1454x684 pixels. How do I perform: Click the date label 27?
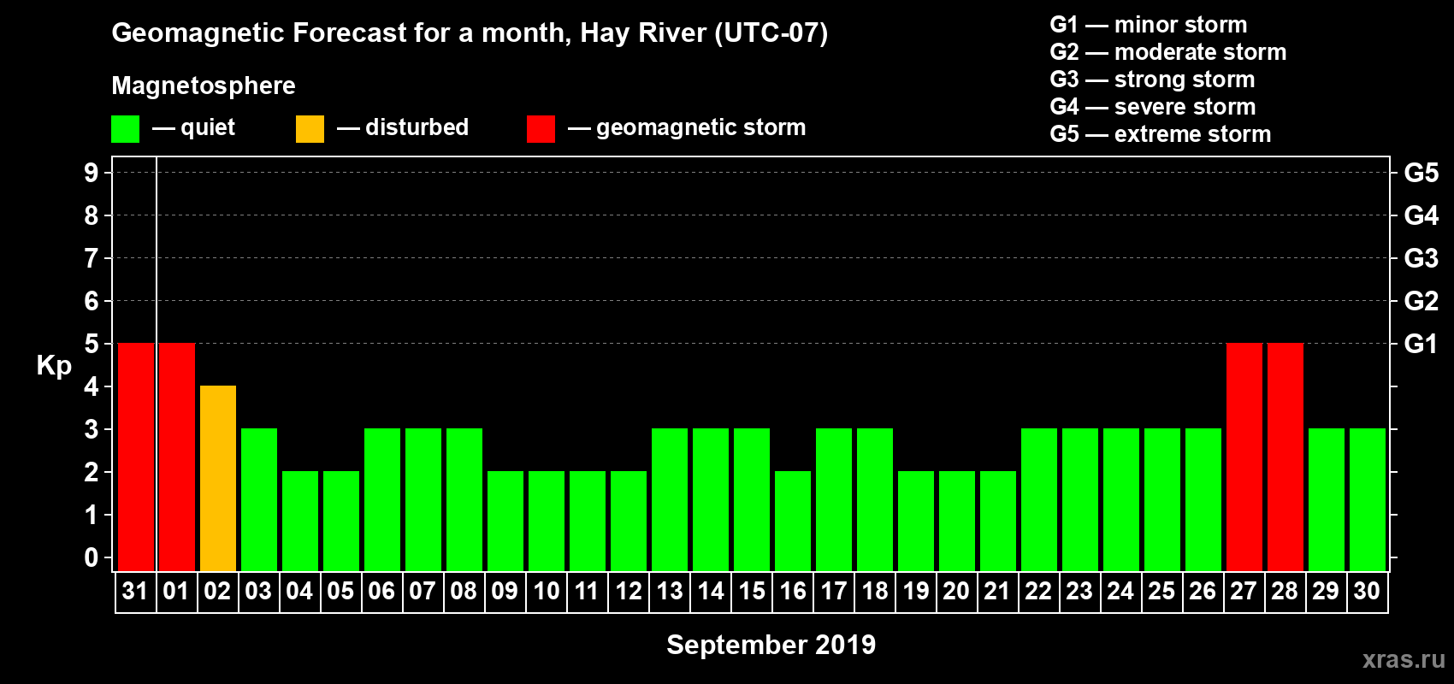click(x=1244, y=591)
